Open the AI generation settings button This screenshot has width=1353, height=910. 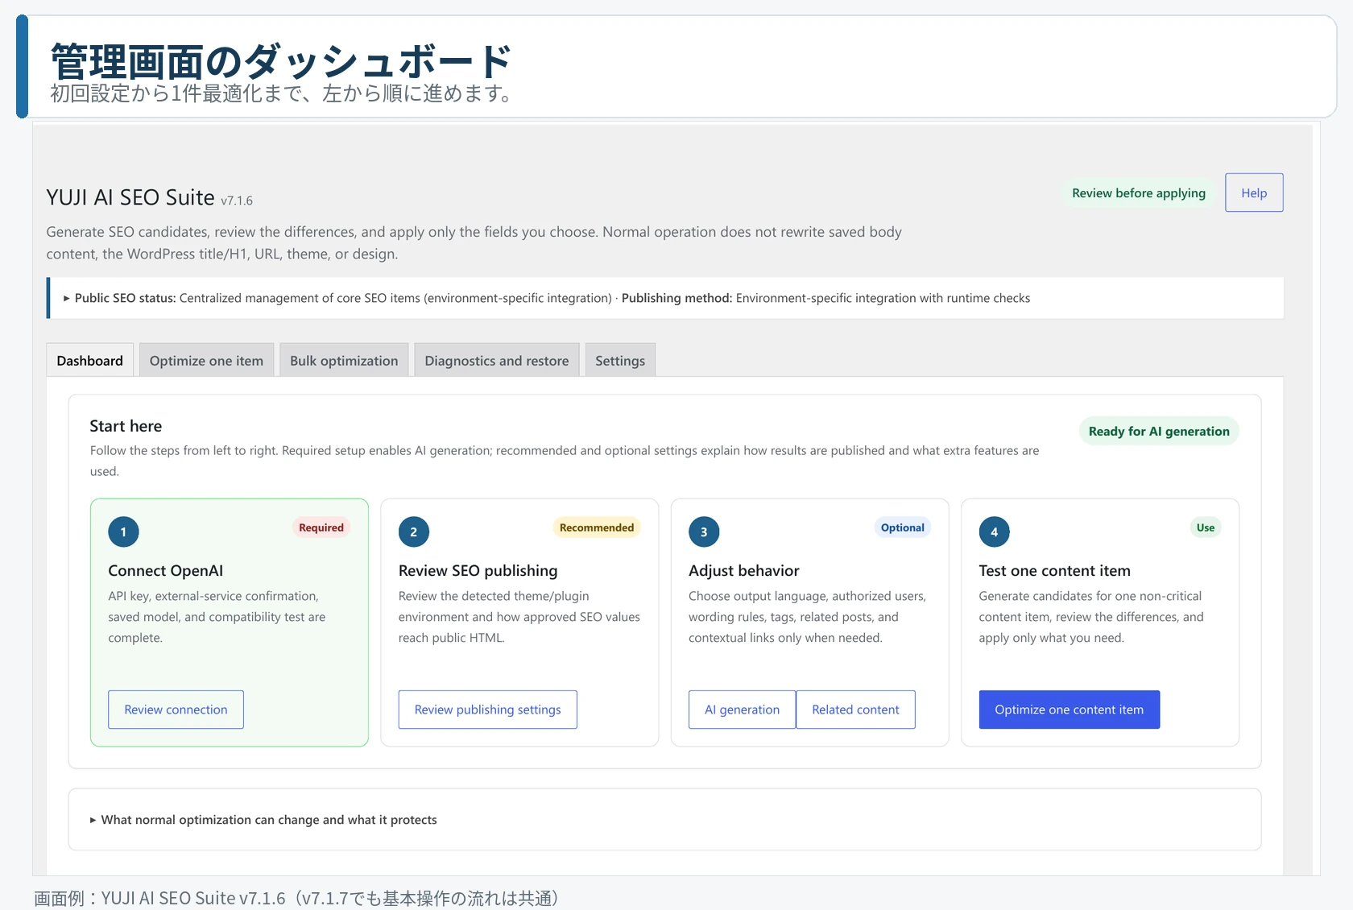pyautogui.click(x=742, y=709)
